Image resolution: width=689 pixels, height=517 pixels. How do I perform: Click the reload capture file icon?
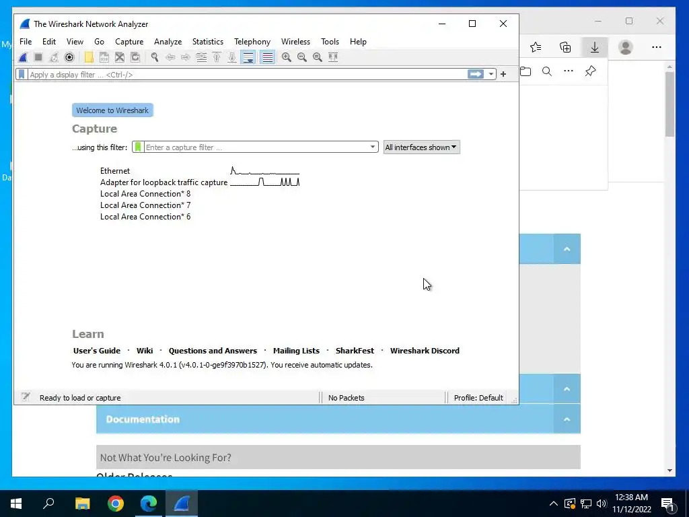(x=135, y=57)
